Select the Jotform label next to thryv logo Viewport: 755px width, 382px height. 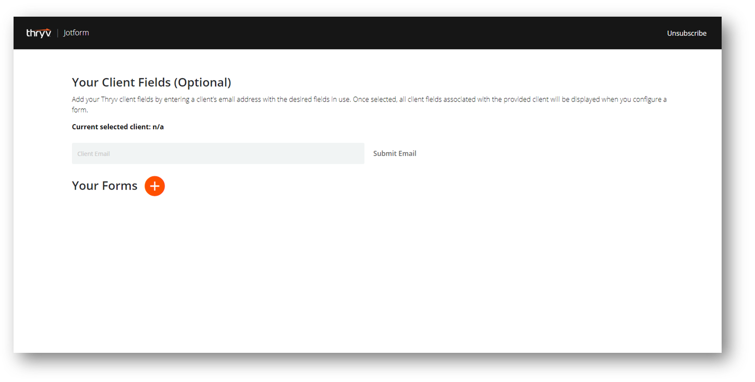(x=76, y=33)
